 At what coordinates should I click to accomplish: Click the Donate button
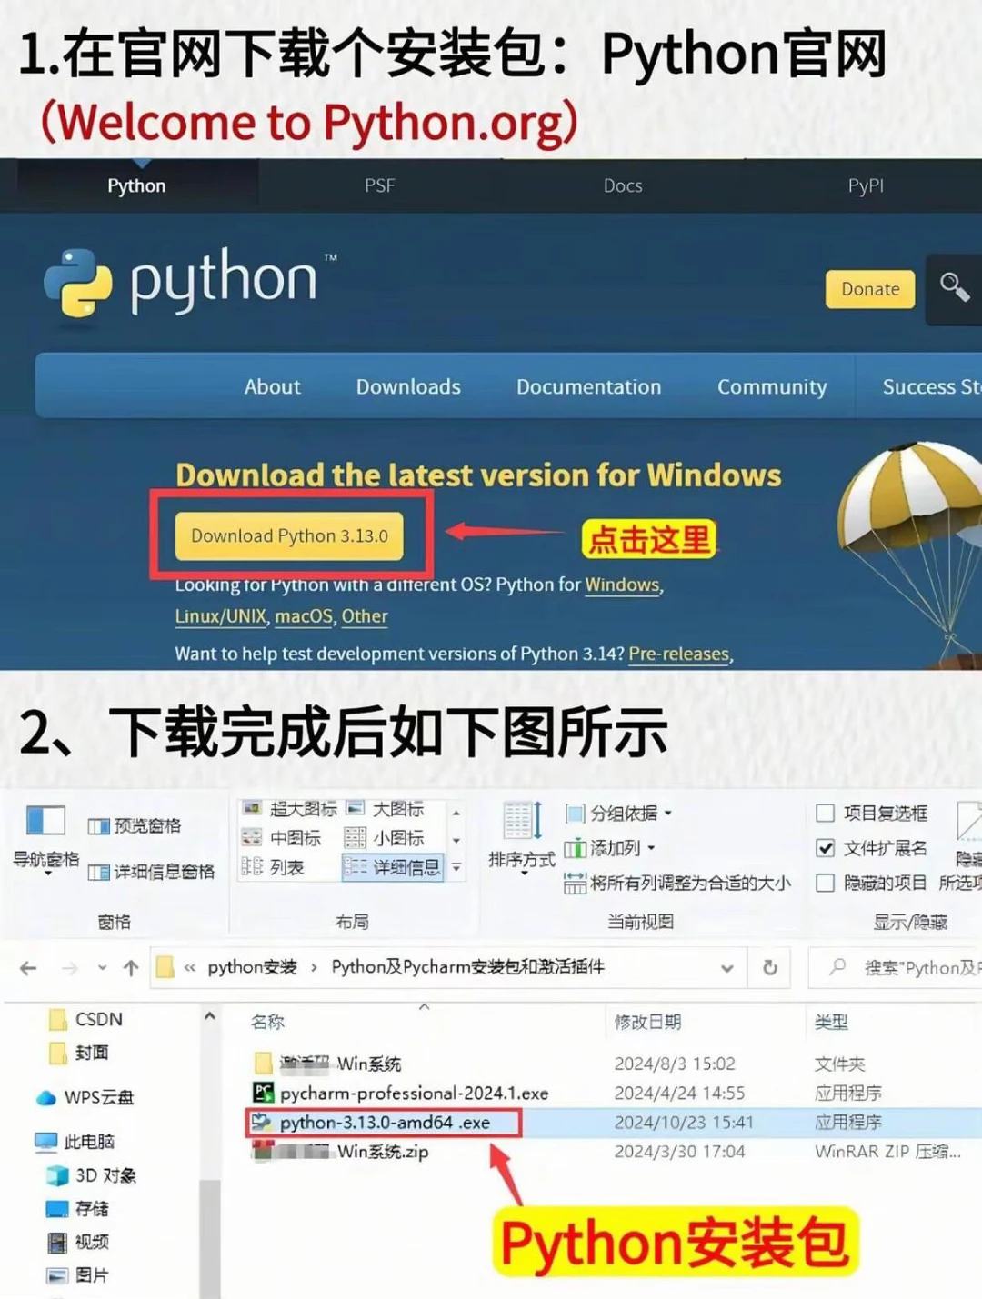[x=868, y=289]
